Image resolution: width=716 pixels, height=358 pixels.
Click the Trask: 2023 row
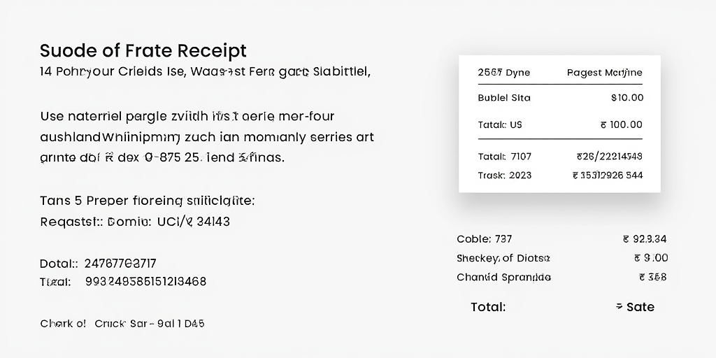click(x=560, y=176)
